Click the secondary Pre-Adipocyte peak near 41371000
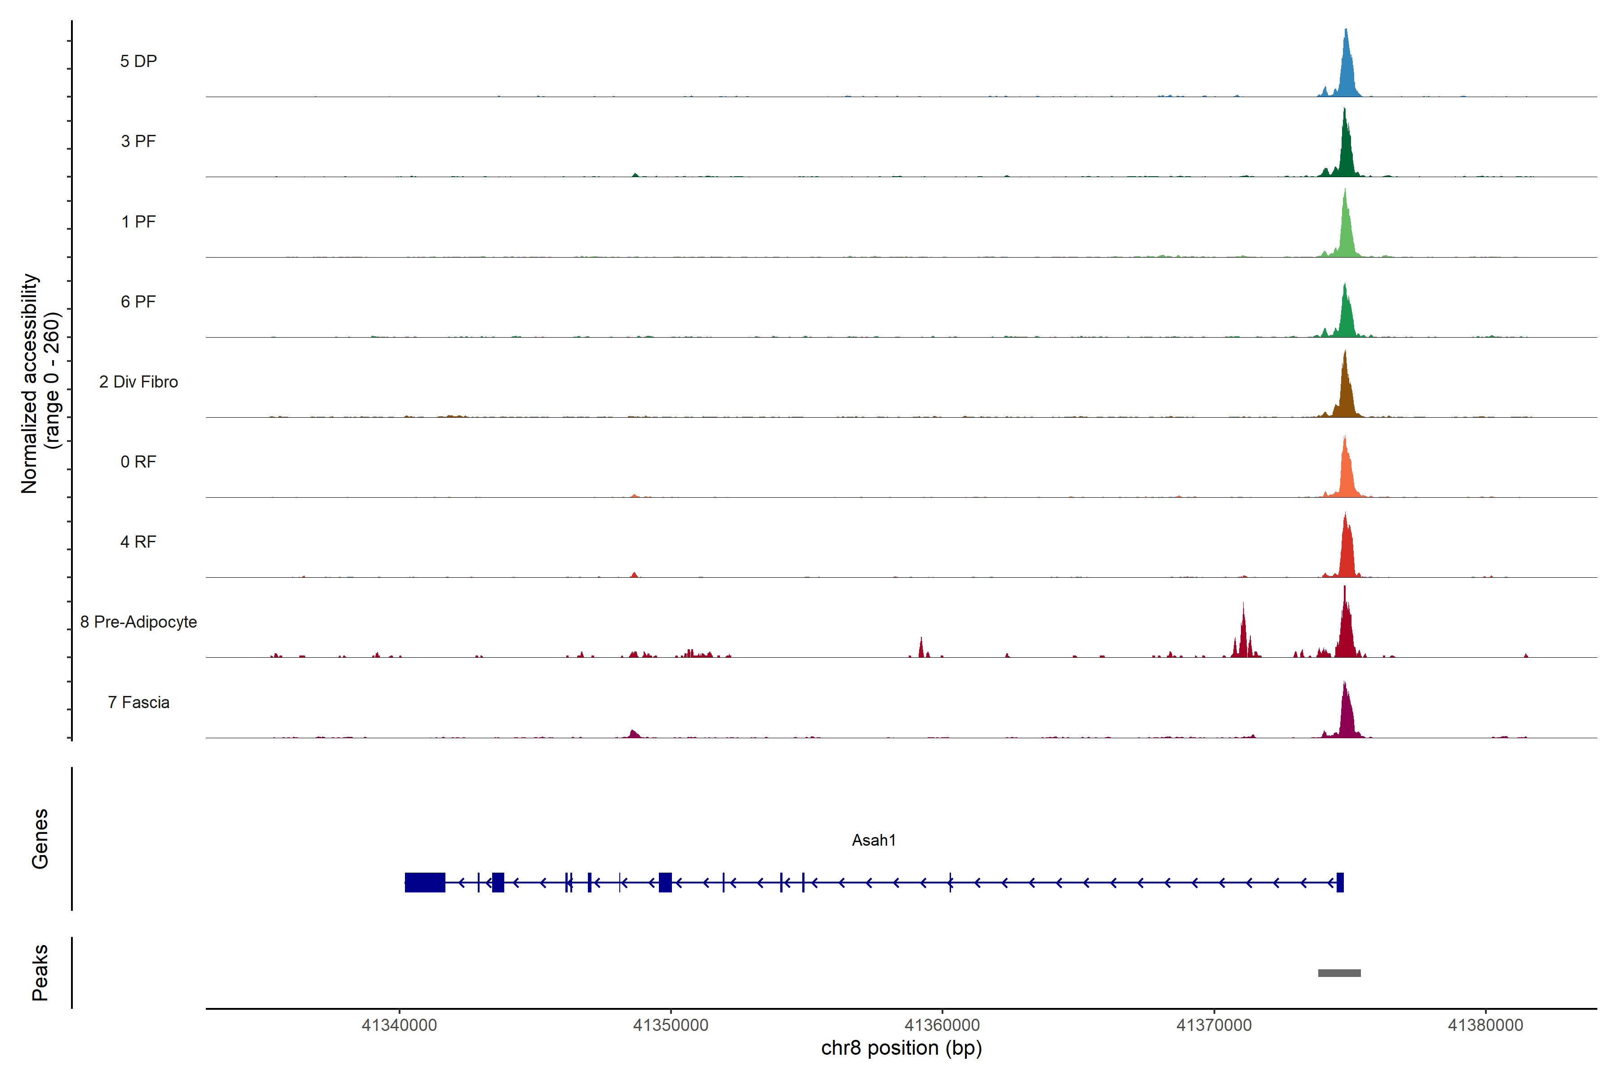1618x1079 pixels. [1243, 637]
